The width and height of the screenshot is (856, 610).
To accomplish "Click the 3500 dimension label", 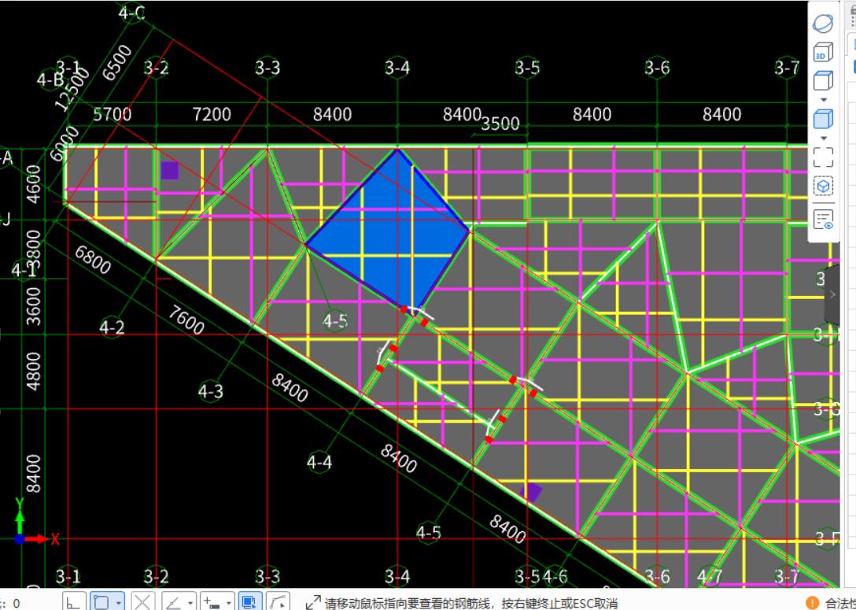I will click(x=500, y=124).
